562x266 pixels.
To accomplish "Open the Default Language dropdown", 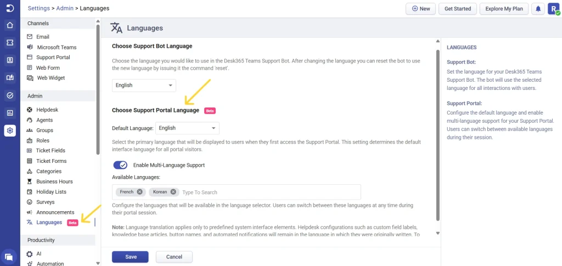I will (x=187, y=128).
